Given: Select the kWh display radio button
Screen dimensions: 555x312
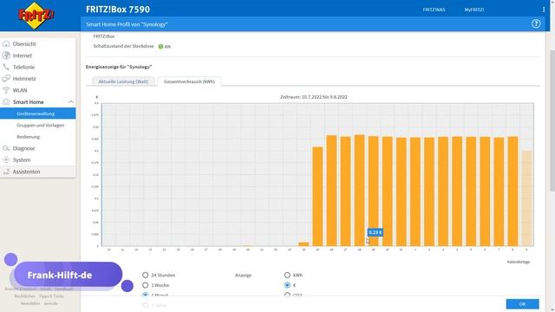Looking at the screenshot, I should 287,275.
